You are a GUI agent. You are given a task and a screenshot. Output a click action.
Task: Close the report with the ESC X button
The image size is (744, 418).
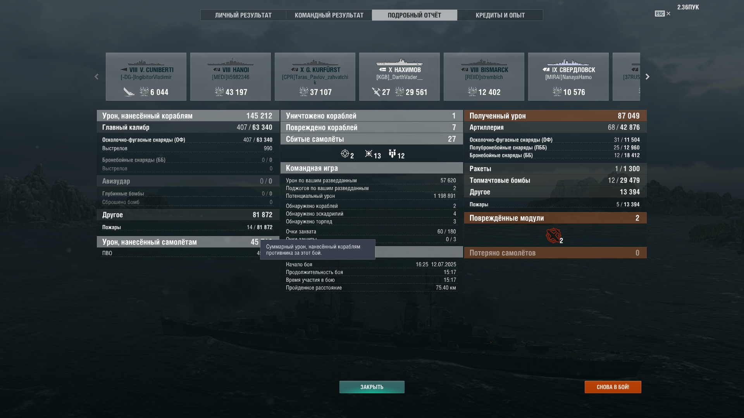coord(663,14)
